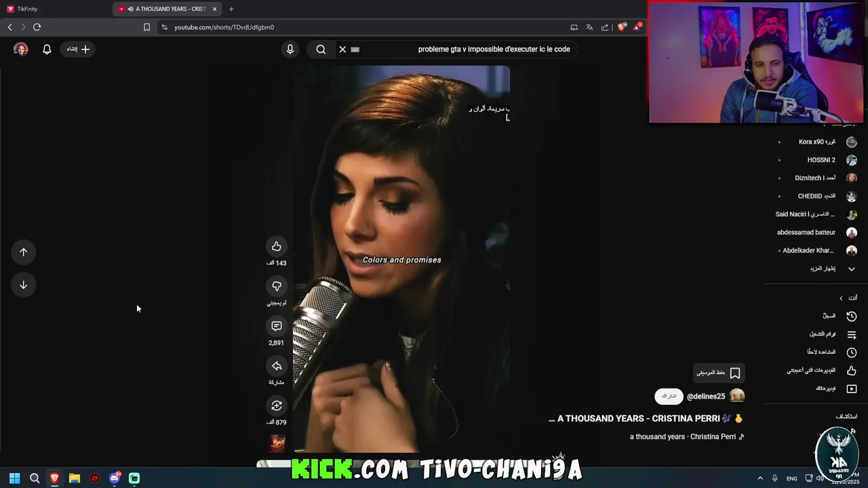Screen dimensions: 868x488
Task: Open the notifications bell
Action: coord(47,49)
